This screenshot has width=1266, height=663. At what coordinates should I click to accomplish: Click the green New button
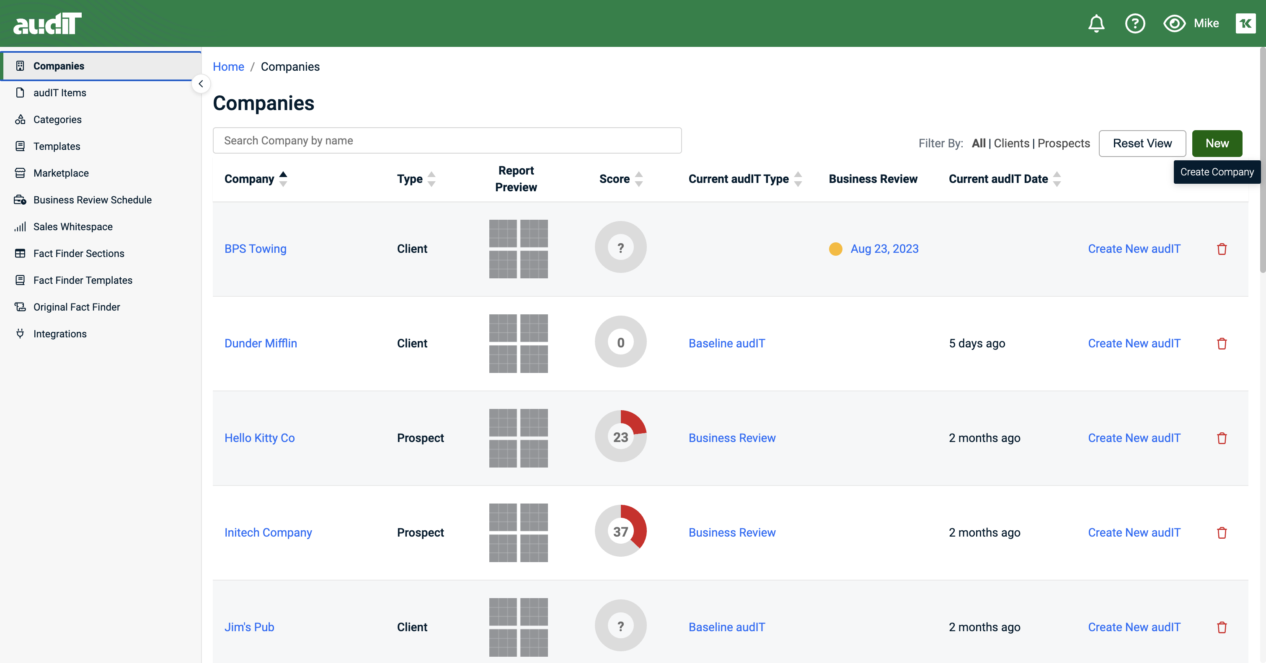click(x=1217, y=144)
